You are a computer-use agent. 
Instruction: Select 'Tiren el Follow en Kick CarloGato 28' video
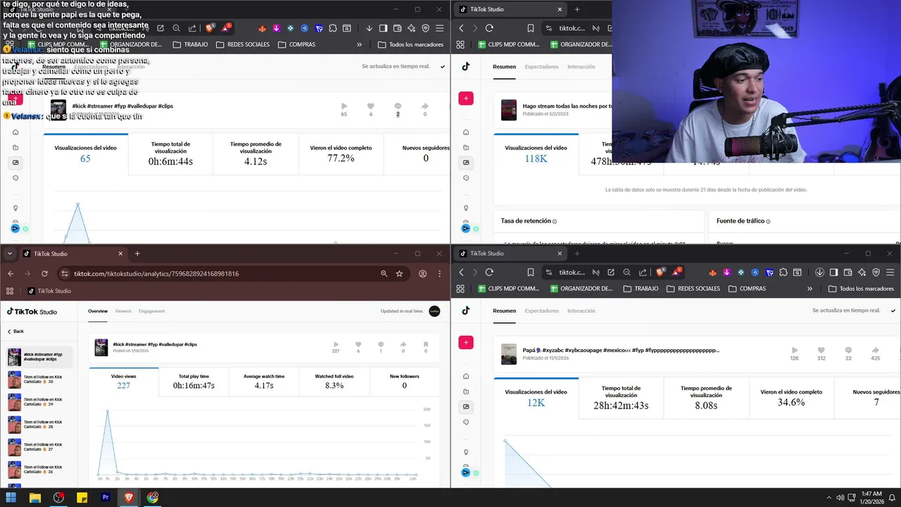coord(41,424)
